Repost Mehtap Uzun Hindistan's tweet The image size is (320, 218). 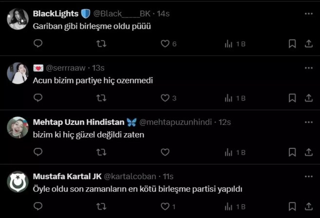[x=101, y=152]
